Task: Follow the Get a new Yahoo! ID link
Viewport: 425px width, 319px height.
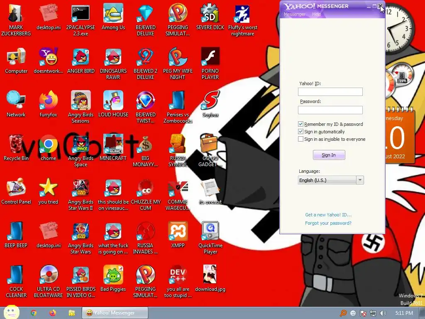Action: click(328, 215)
